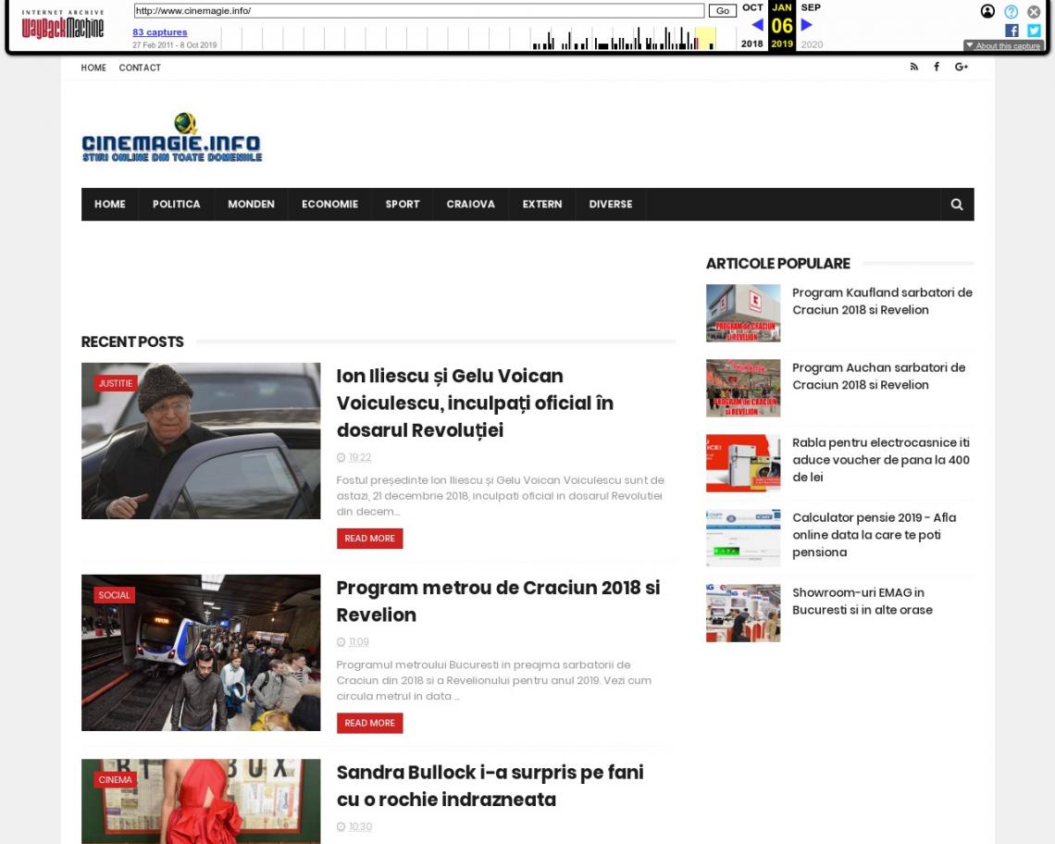Share capture on Twitter from Wayback toolbar
1055x844 pixels.
[x=1034, y=31]
